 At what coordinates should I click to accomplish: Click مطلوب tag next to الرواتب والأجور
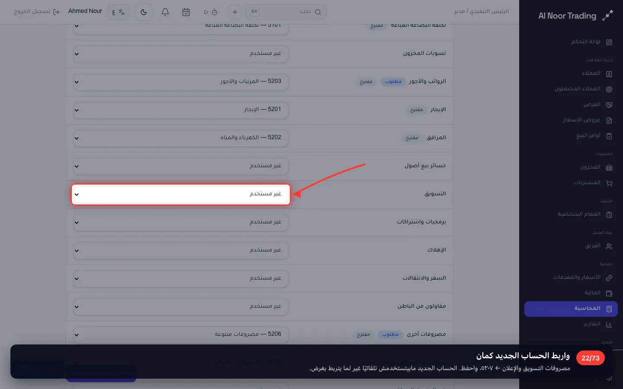[x=393, y=81]
